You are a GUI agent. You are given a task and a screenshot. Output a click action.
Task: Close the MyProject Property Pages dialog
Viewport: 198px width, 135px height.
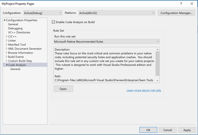[x=192, y=3]
